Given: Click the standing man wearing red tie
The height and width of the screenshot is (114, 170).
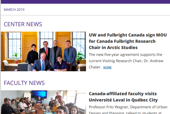Looking at the screenshot, I should click(45, 50).
